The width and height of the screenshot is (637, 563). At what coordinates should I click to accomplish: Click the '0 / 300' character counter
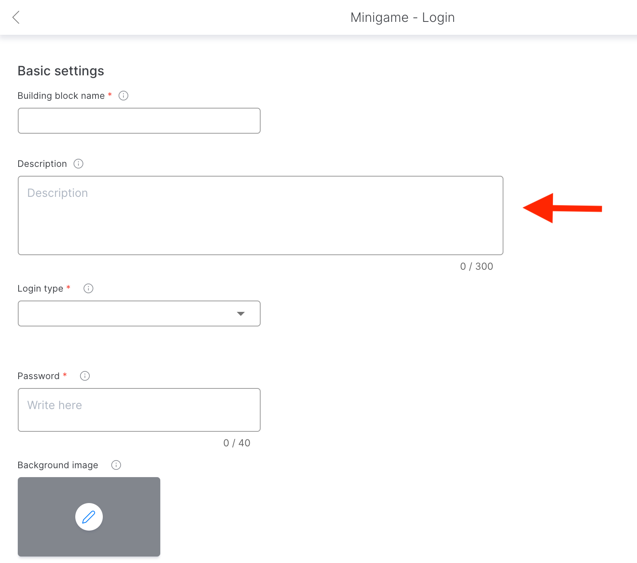pos(477,267)
